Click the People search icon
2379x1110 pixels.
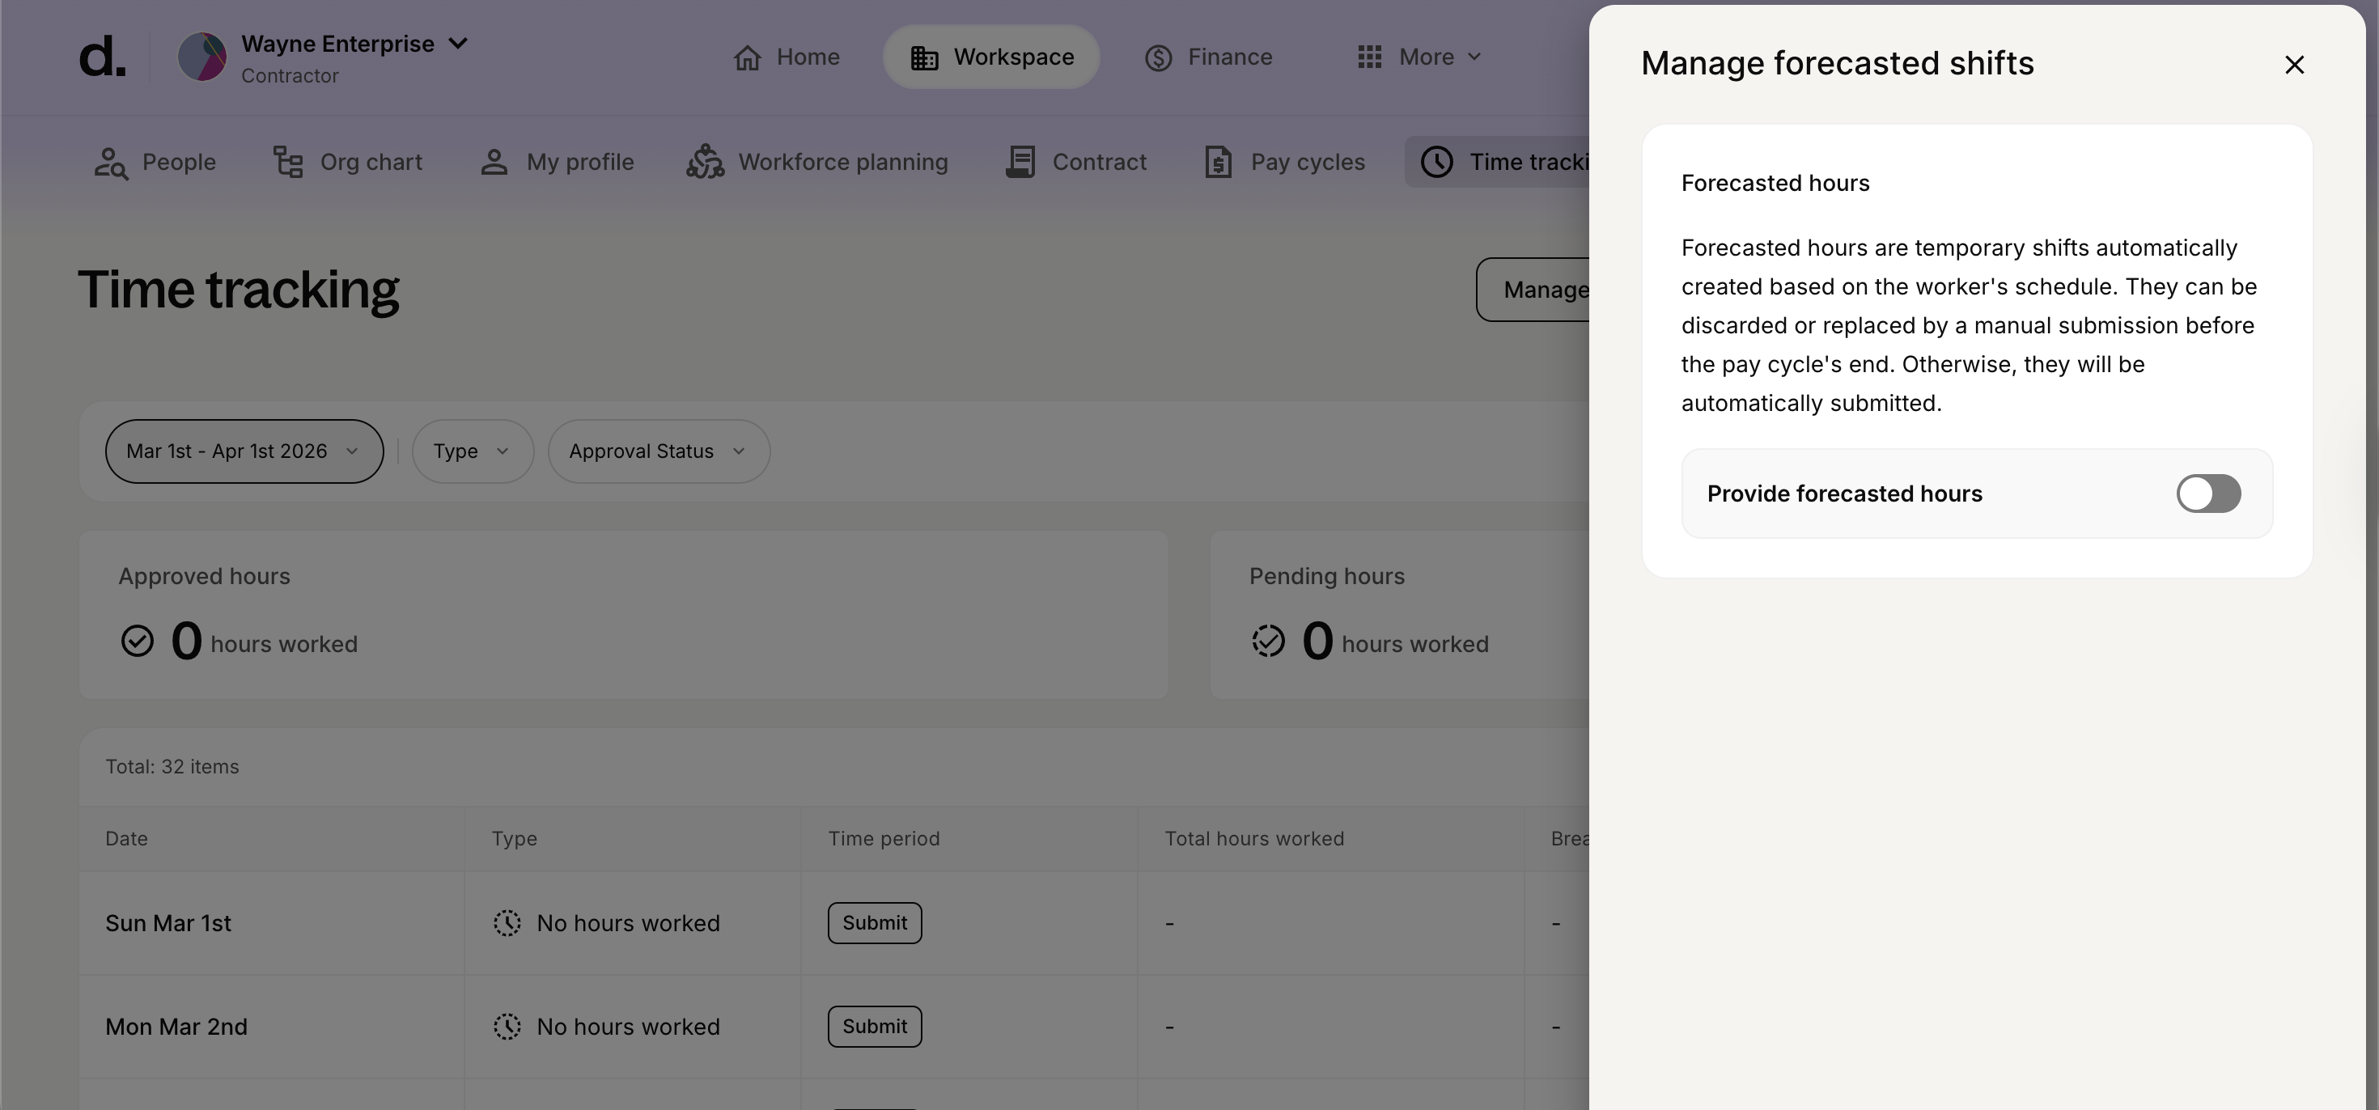pyautogui.click(x=111, y=163)
